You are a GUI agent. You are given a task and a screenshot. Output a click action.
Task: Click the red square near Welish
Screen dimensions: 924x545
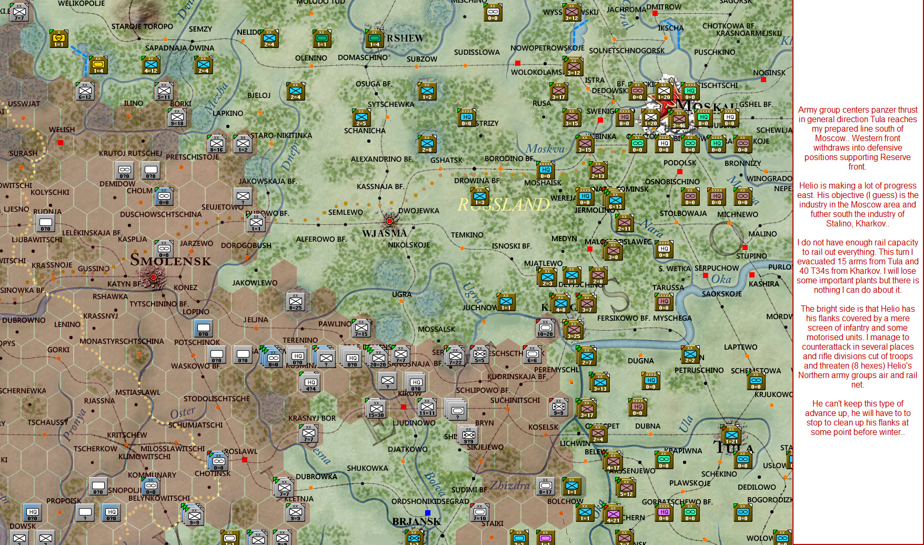tap(61, 143)
